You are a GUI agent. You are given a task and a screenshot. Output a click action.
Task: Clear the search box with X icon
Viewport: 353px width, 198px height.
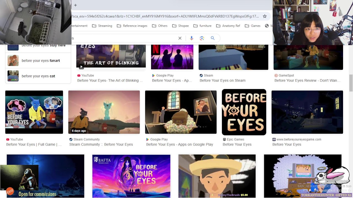tap(180, 38)
